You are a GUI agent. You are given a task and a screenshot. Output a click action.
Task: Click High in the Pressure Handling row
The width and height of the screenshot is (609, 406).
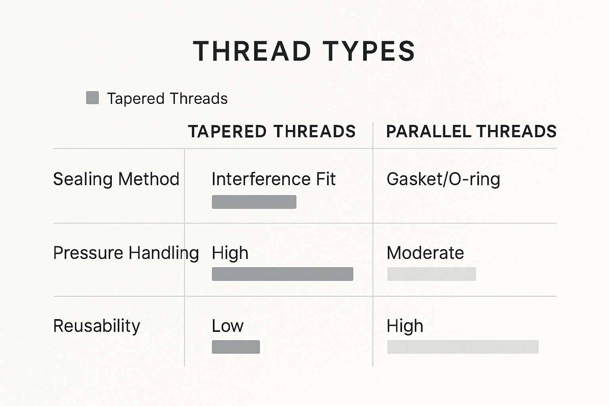click(230, 253)
